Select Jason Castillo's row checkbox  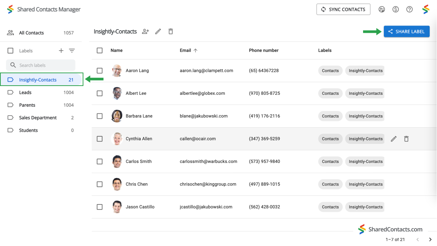pos(99,207)
